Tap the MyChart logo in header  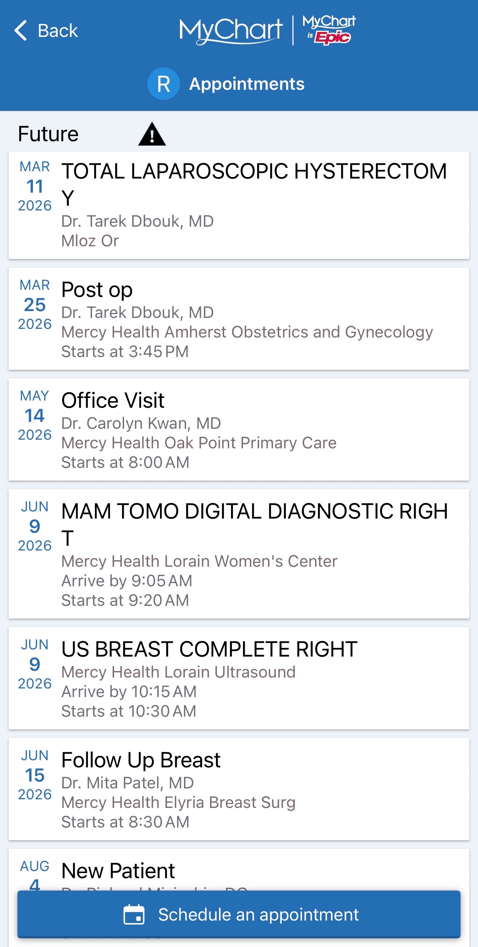[x=231, y=30]
